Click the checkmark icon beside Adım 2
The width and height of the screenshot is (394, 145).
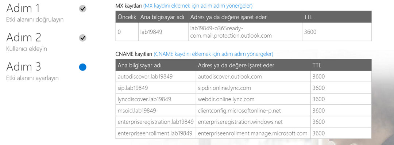[83, 38]
